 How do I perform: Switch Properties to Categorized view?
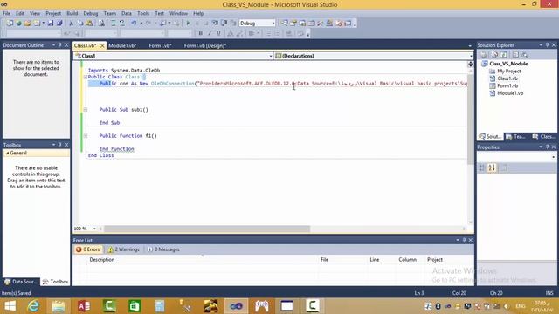[x=482, y=167]
